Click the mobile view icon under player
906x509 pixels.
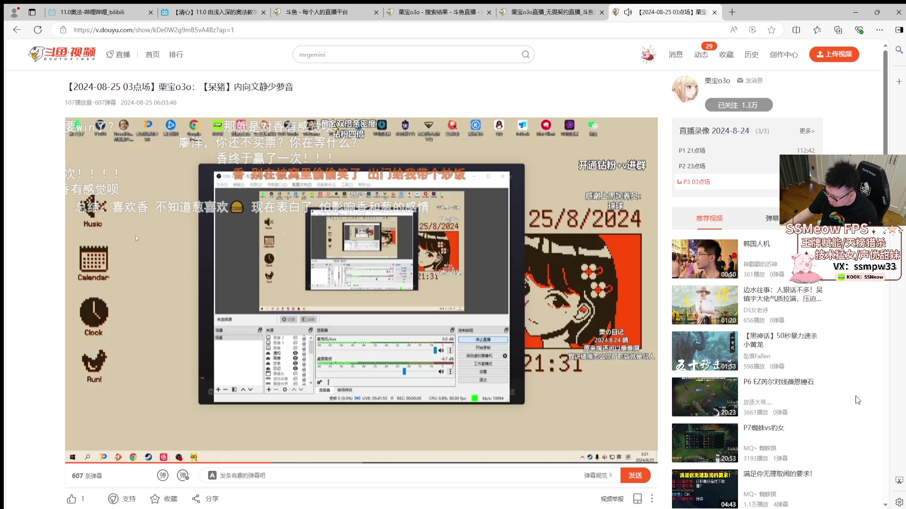click(638, 499)
